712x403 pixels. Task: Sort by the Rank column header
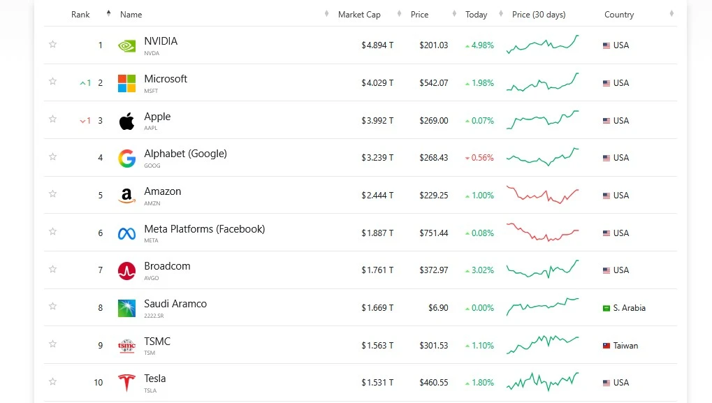click(80, 15)
